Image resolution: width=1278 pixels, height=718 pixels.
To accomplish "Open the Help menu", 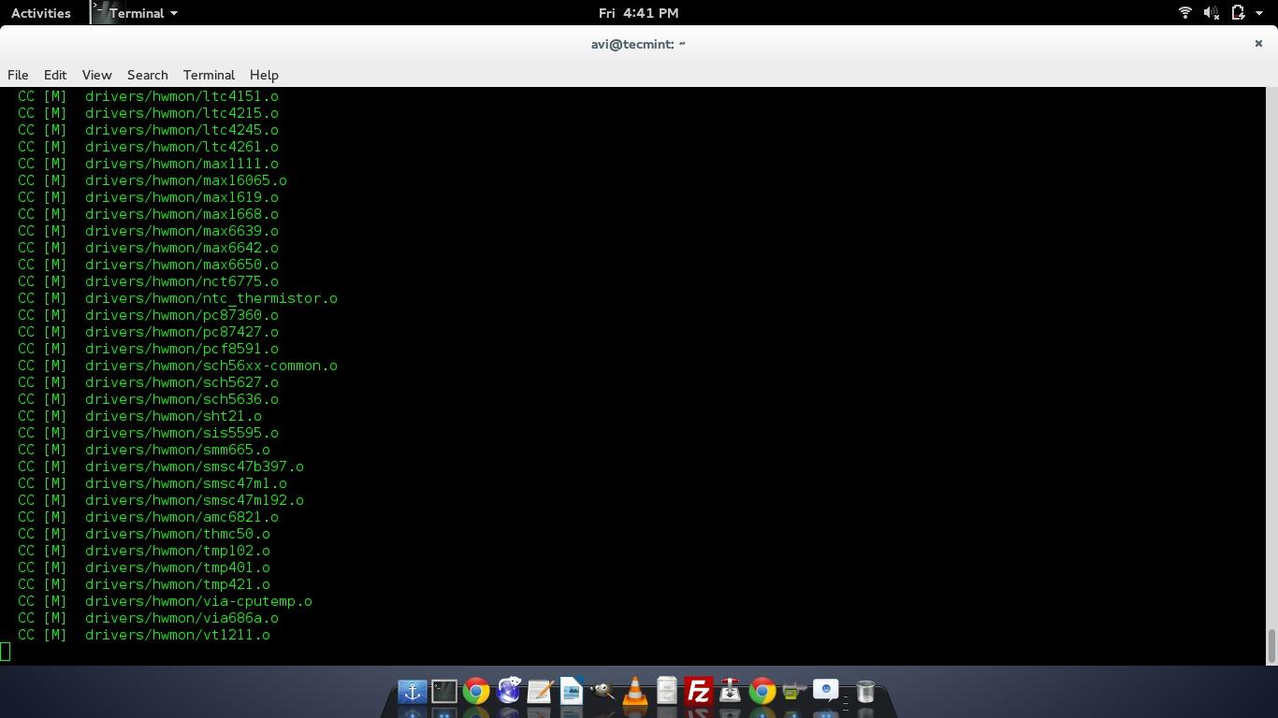I will pos(264,75).
